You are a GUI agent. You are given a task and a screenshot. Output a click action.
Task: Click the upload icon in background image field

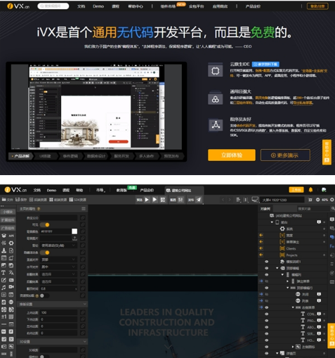(74, 238)
